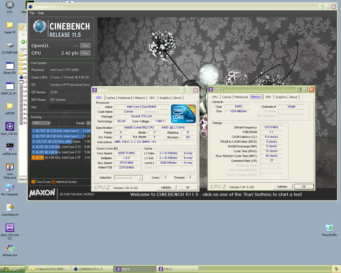Switch to CPU tab in CPU-Z memory window

215,97
